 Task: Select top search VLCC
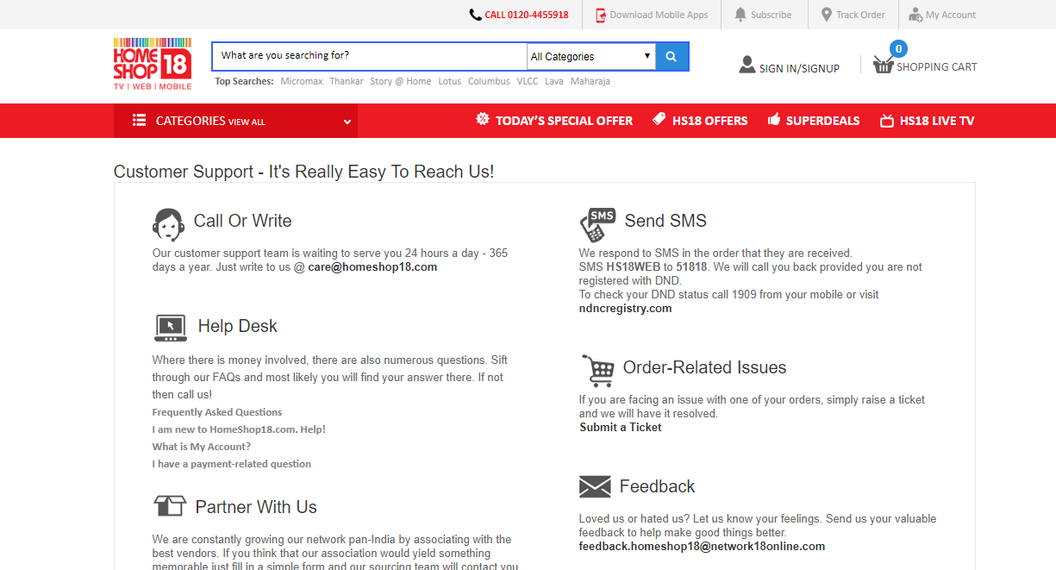pyautogui.click(x=528, y=81)
